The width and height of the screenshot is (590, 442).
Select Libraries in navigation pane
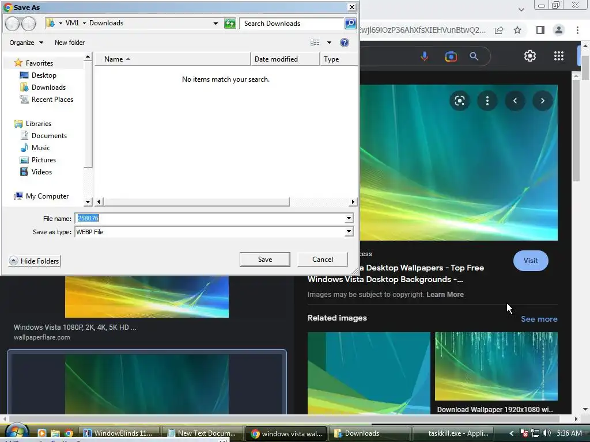coord(39,123)
